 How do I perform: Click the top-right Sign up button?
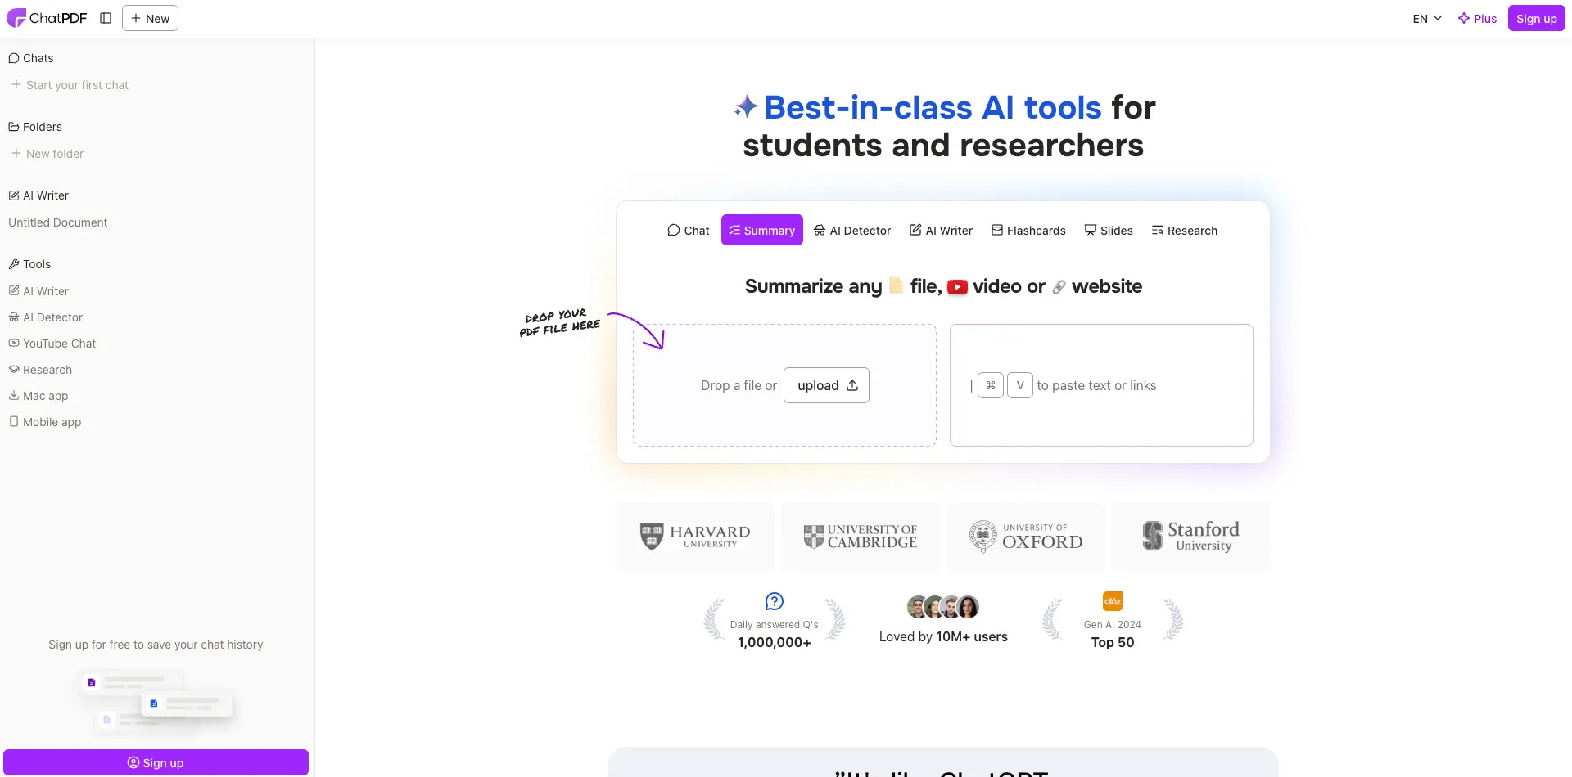pyautogui.click(x=1536, y=18)
